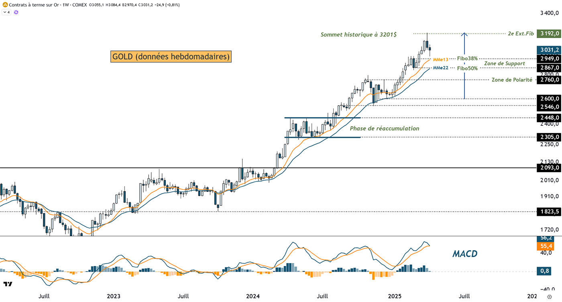This screenshot has height=302, width=562.
Task: Select the 2 093,0 horizontal line price tag
Action: (x=548, y=168)
